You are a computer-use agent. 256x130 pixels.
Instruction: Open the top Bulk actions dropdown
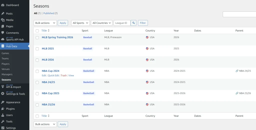45,23
